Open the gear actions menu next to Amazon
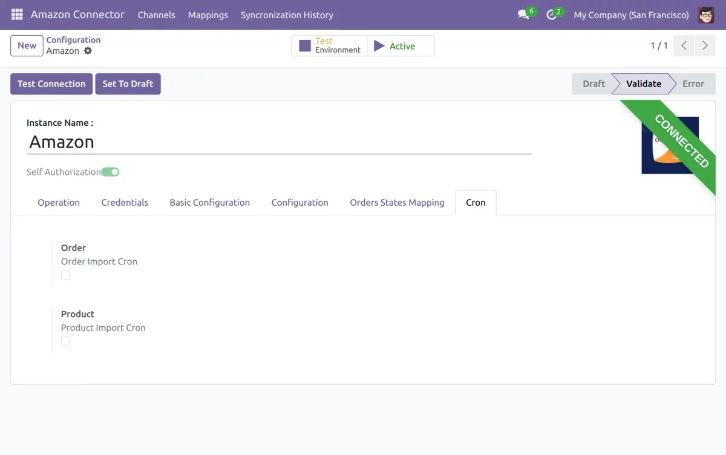Viewport: 726px width, 455px height. pos(88,51)
